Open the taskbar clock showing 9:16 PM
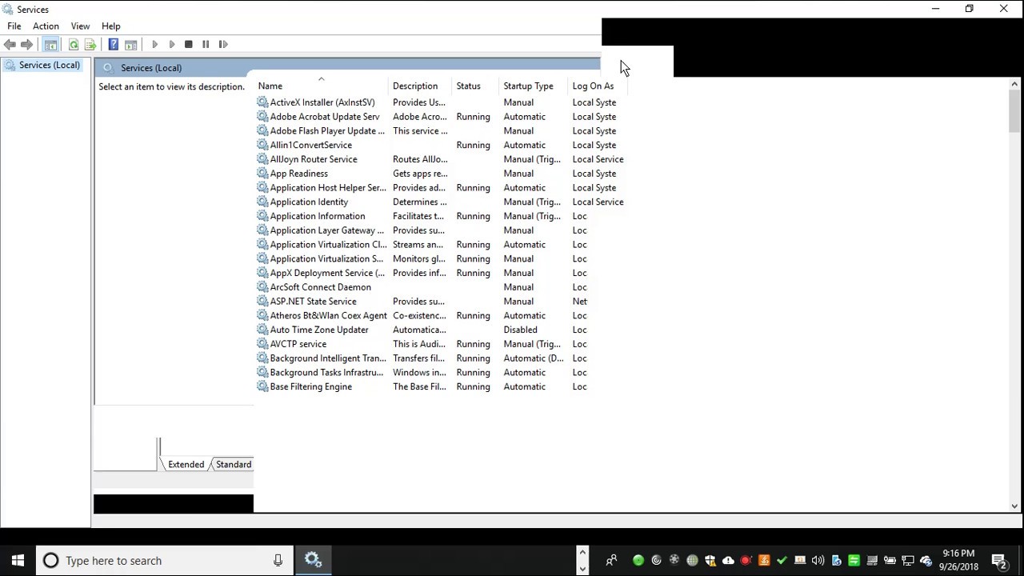Viewport: 1024px width, 576px height. (958, 560)
